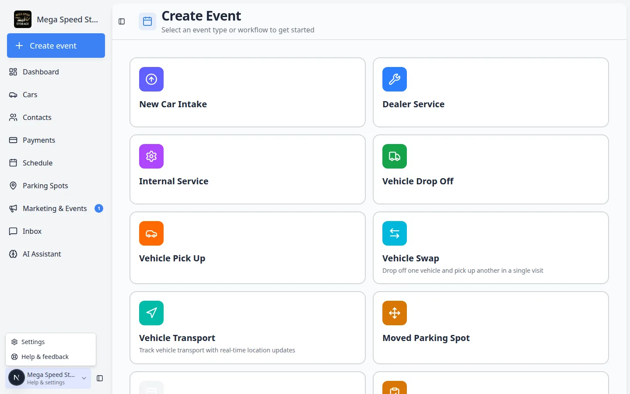The width and height of the screenshot is (630, 394).
Task: Open the Mega Speed Storage workspace header
Action: coord(56,19)
